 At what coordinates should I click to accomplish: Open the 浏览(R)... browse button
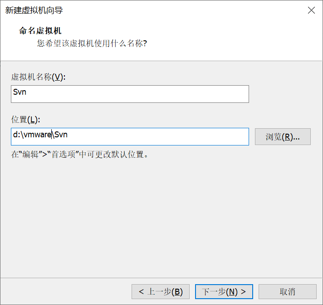[x=283, y=137]
